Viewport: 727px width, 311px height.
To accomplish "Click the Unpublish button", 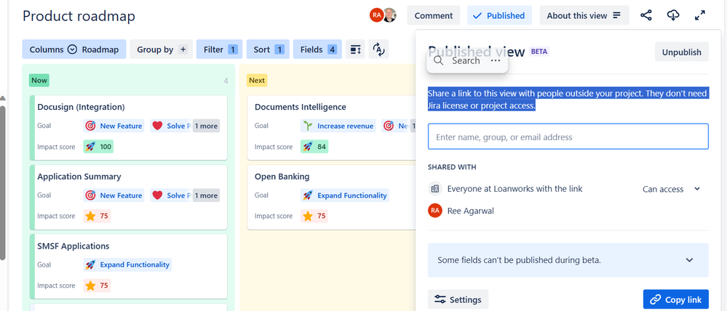I will coord(682,52).
